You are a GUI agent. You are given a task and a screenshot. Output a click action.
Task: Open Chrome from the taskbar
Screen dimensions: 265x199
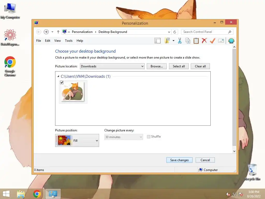click(37, 194)
